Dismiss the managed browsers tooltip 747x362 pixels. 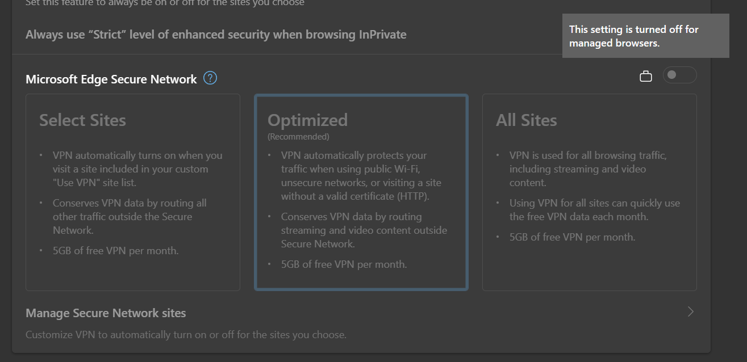[x=645, y=36]
